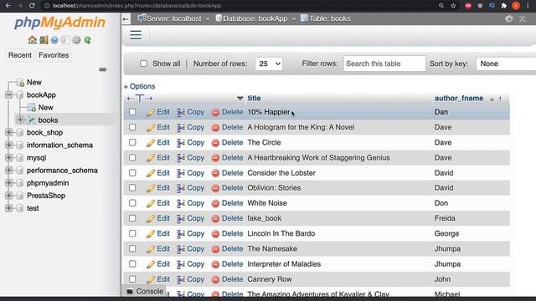Image resolution: width=536 pixels, height=301 pixels.
Task: Collapse the bookApp database tree node
Action: [x=9, y=94]
